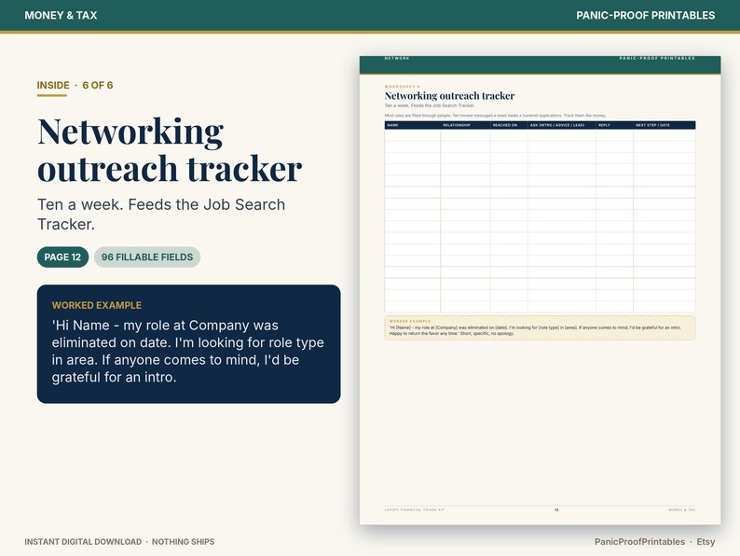Click INSTANT DIGITAL DOWNLOAD footer text
The height and width of the screenshot is (556, 740).
click(x=83, y=542)
